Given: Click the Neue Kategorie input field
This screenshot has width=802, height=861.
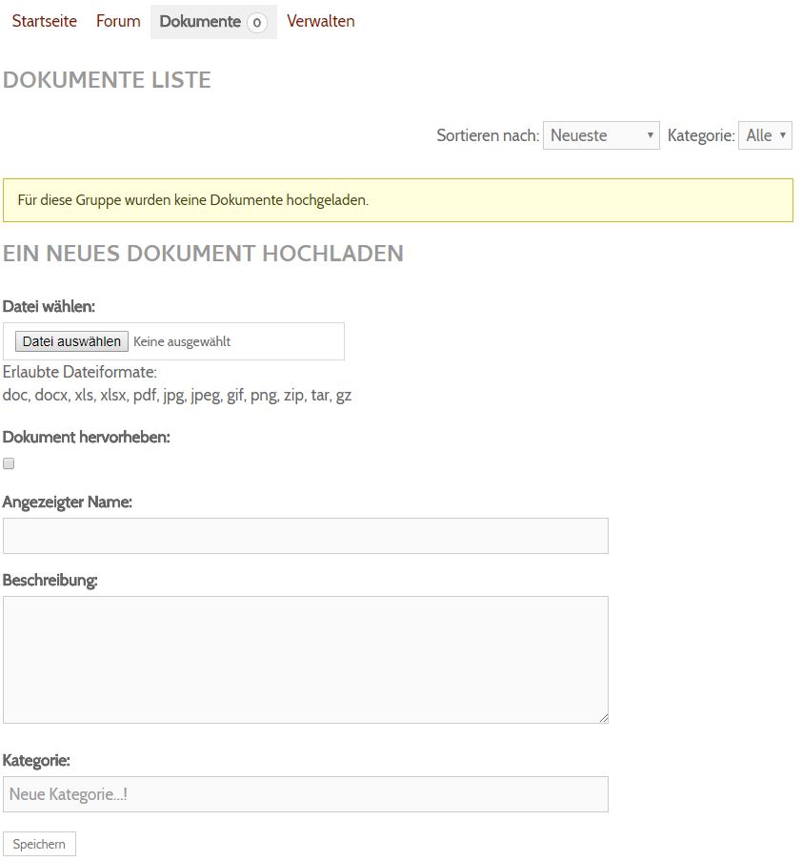Looking at the screenshot, I should point(306,794).
